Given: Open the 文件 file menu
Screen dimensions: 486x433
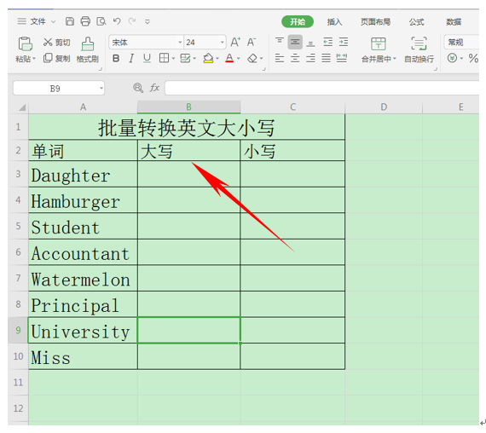Looking at the screenshot, I should tap(38, 21).
